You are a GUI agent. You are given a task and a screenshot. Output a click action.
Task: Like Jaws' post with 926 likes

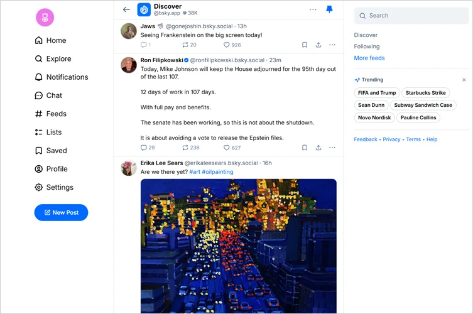[232, 45]
